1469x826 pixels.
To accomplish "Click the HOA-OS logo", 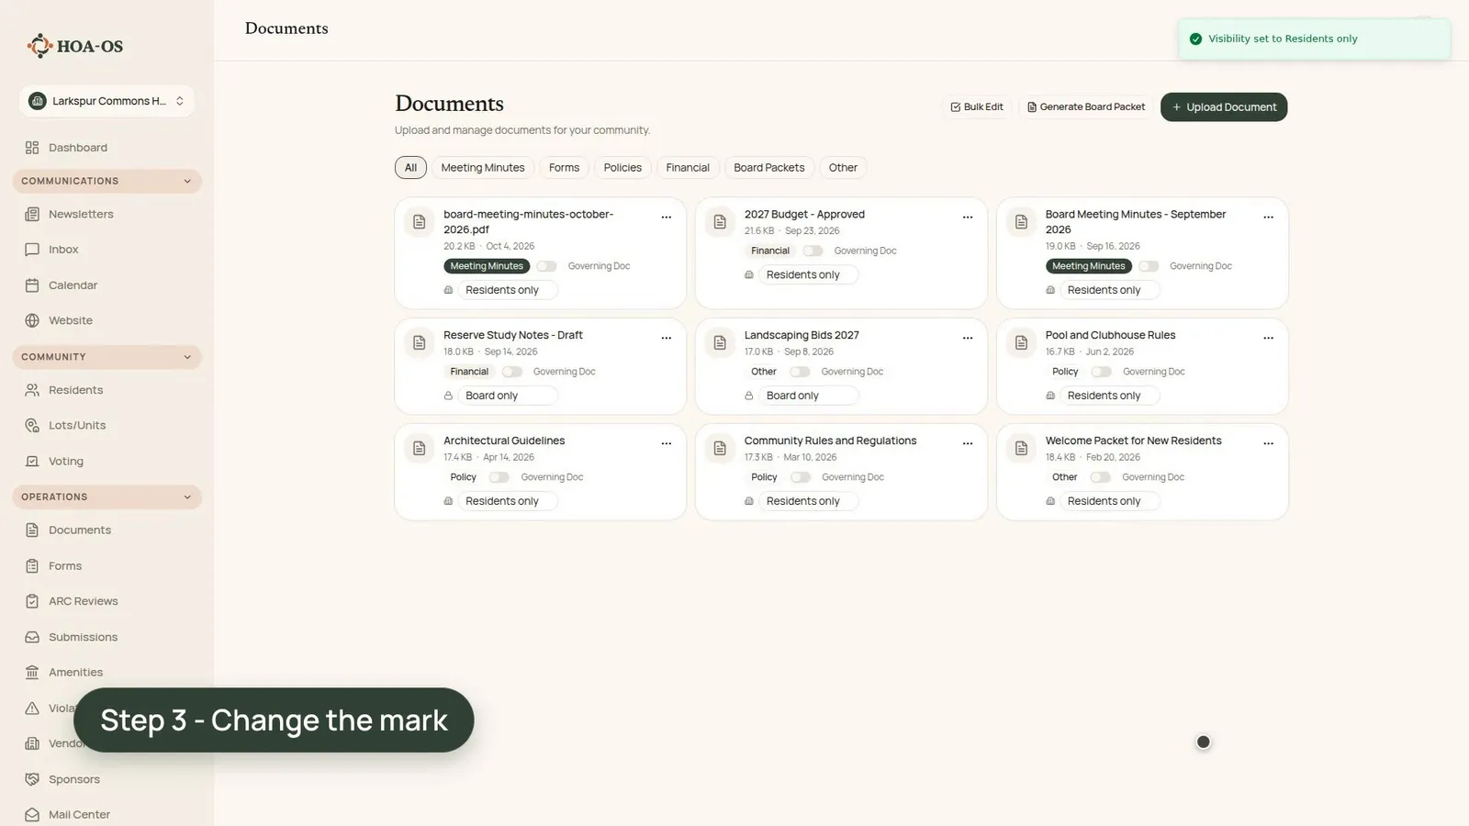I will (75, 46).
